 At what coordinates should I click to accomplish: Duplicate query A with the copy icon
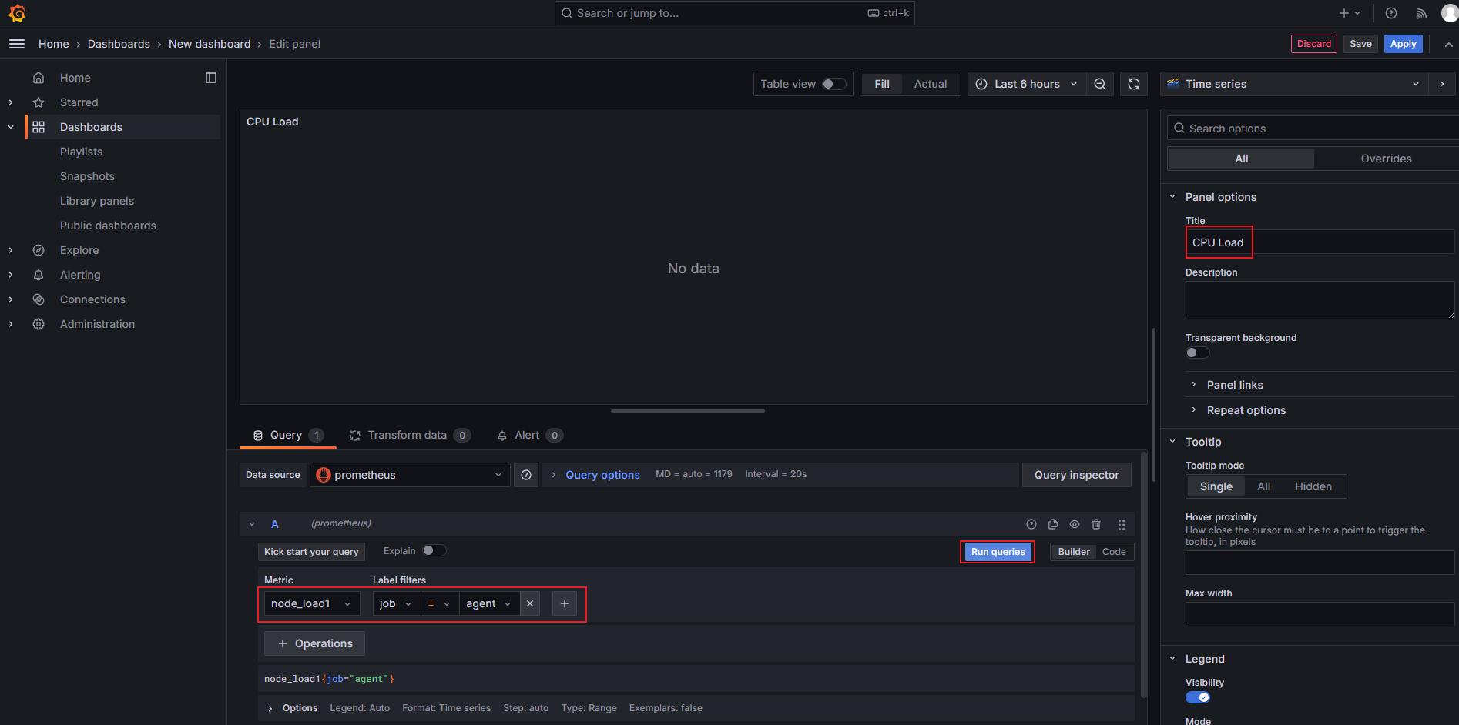(1053, 524)
